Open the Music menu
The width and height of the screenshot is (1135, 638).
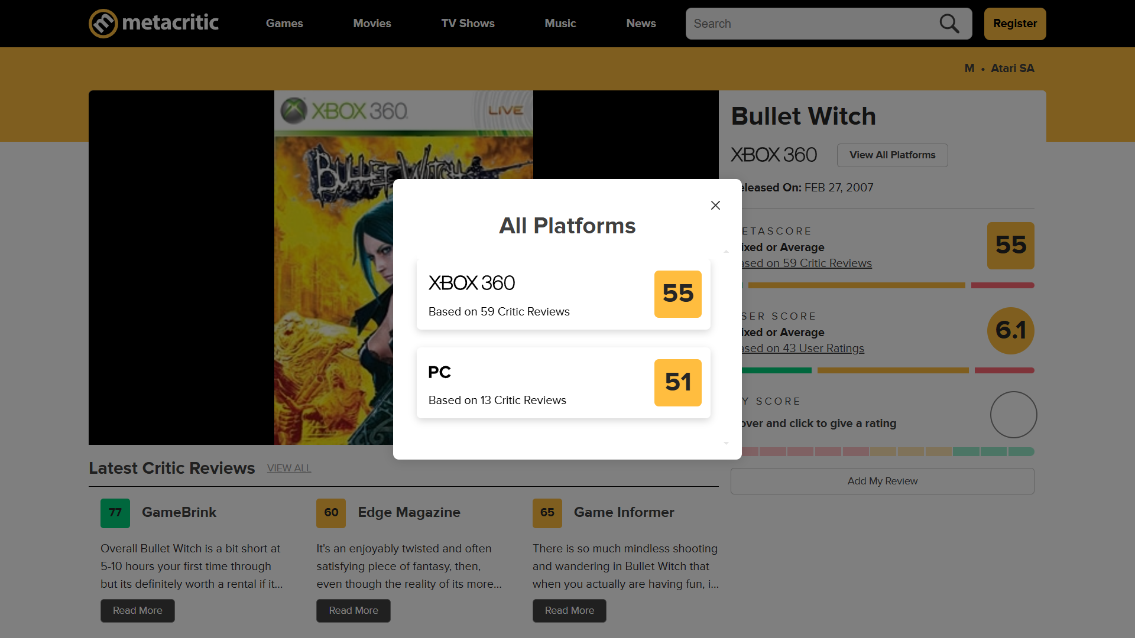click(560, 24)
